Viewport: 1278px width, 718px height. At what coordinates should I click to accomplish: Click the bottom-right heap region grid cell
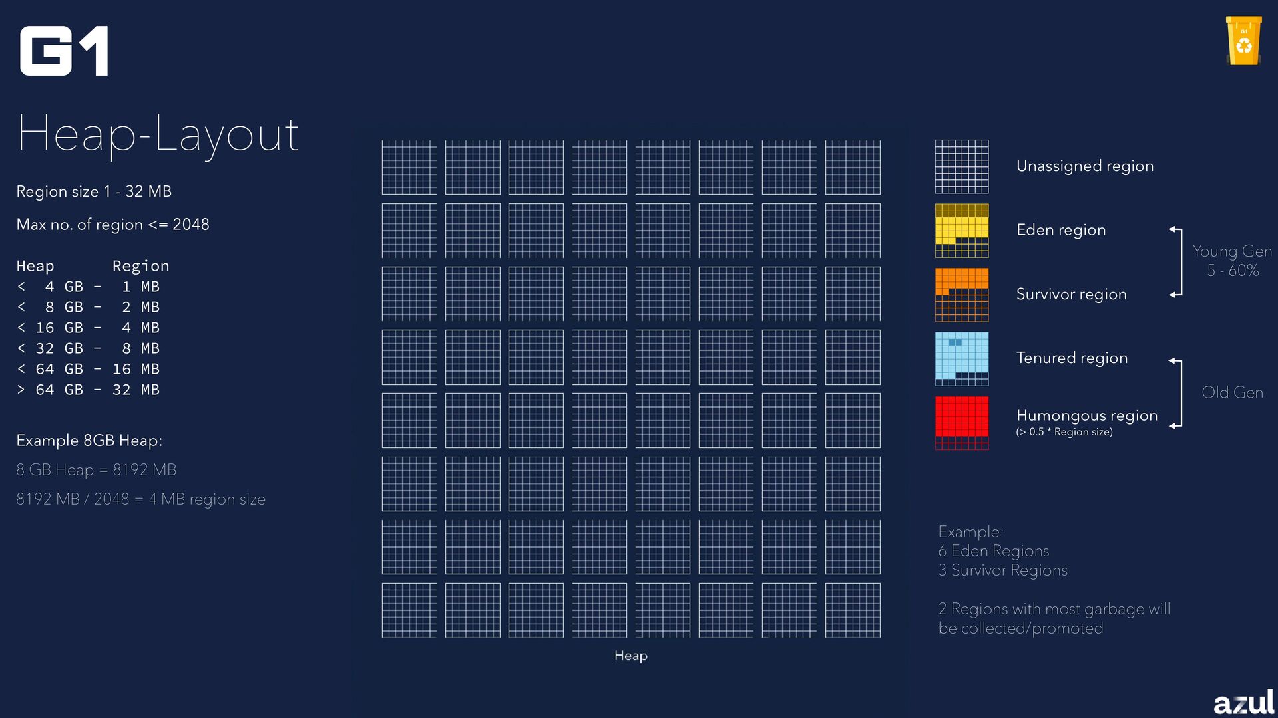(853, 610)
